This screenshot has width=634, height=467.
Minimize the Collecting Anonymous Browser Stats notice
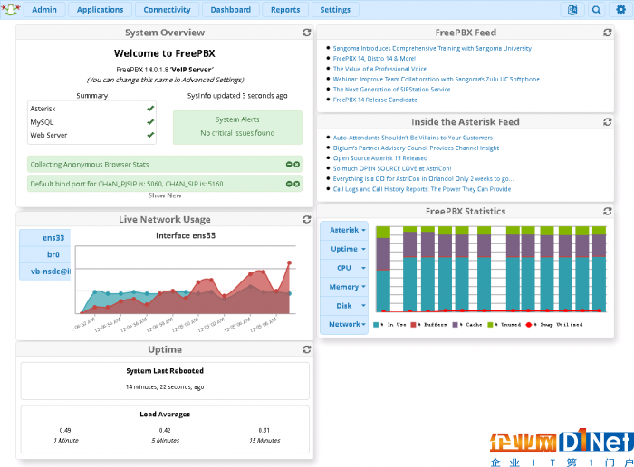[x=289, y=165]
